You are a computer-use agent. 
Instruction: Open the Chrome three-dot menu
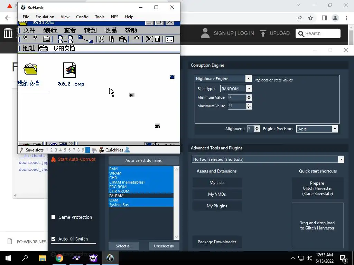pos(346,18)
